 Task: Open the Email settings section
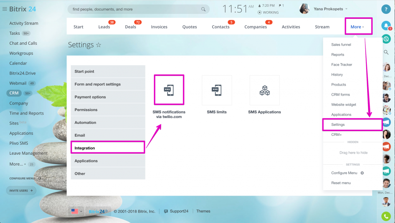[x=108, y=135]
